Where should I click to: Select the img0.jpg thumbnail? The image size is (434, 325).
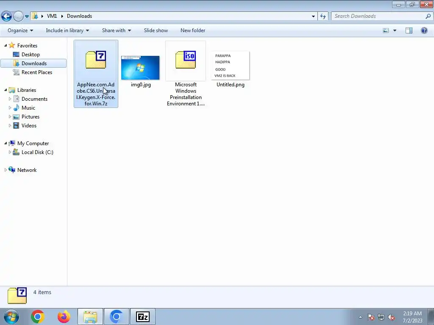tap(140, 68)
